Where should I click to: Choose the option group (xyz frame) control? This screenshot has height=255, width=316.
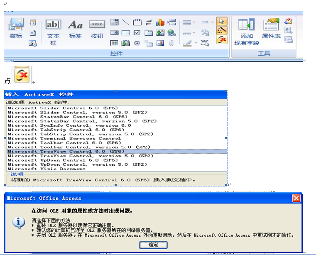(137, 22)
